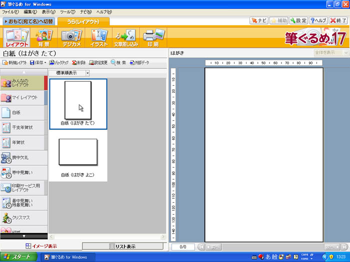Image resolution: width=350 pixels, height=262 pixels.
Task: Click the 文章差し込み (text insert) icon
Action: (125, 38)
